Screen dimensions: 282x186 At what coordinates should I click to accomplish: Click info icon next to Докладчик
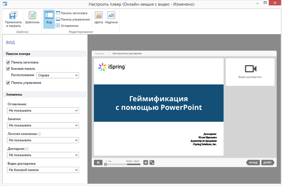[27, 149]
